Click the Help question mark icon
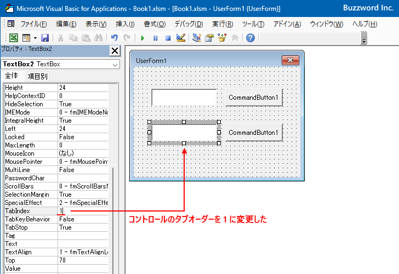The width and height of the screenshot is (399, 274). click(x=250, y=38)
